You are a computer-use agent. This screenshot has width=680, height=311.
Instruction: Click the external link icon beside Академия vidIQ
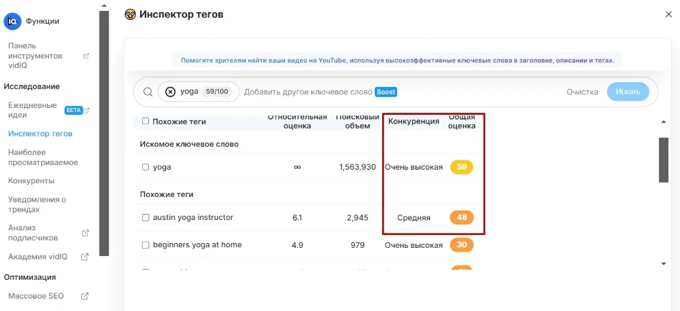86,257
